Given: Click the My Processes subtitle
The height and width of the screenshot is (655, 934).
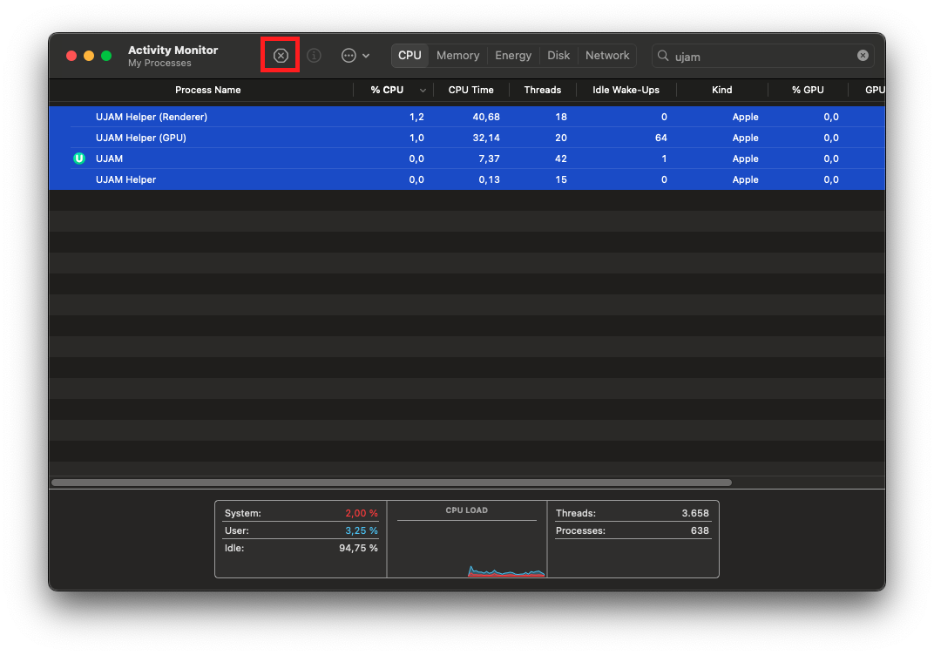Looking at the screenshot, I should [x=159, y=63].
